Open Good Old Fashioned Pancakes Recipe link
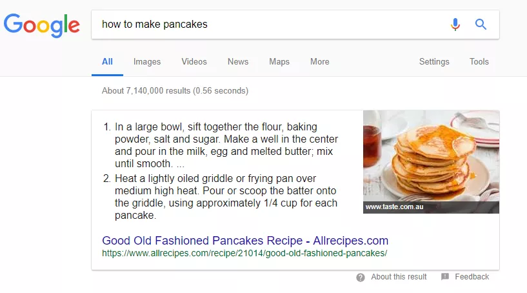 pos(245,241)
